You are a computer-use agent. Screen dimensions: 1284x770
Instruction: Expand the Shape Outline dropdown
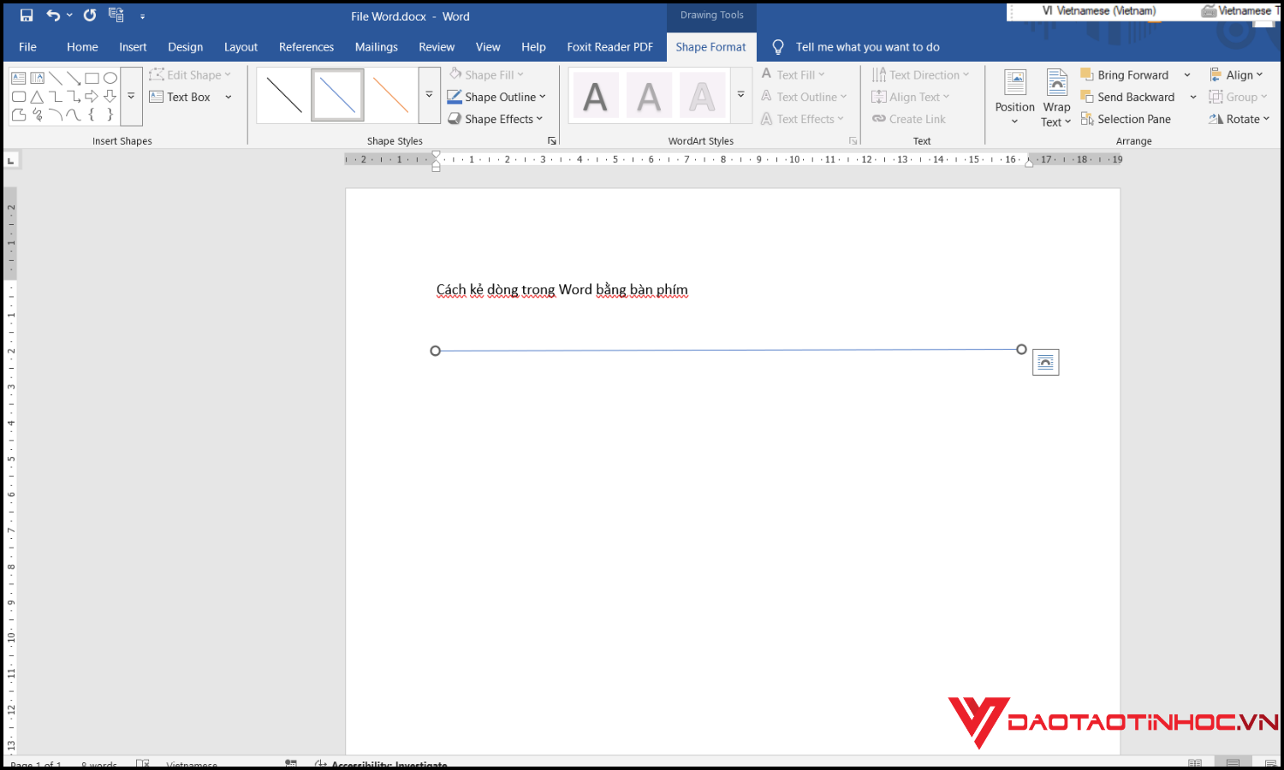click(x=497, y=97)
